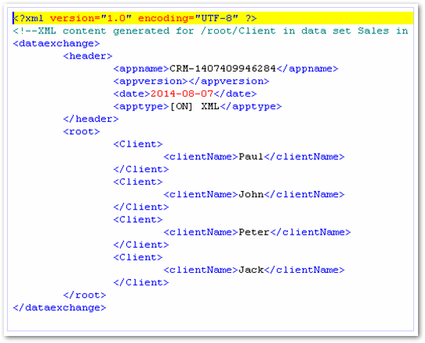Select the appname value CRM-1407409946284
This screenshot has width=425, height=343.
(x=223, y=69)
